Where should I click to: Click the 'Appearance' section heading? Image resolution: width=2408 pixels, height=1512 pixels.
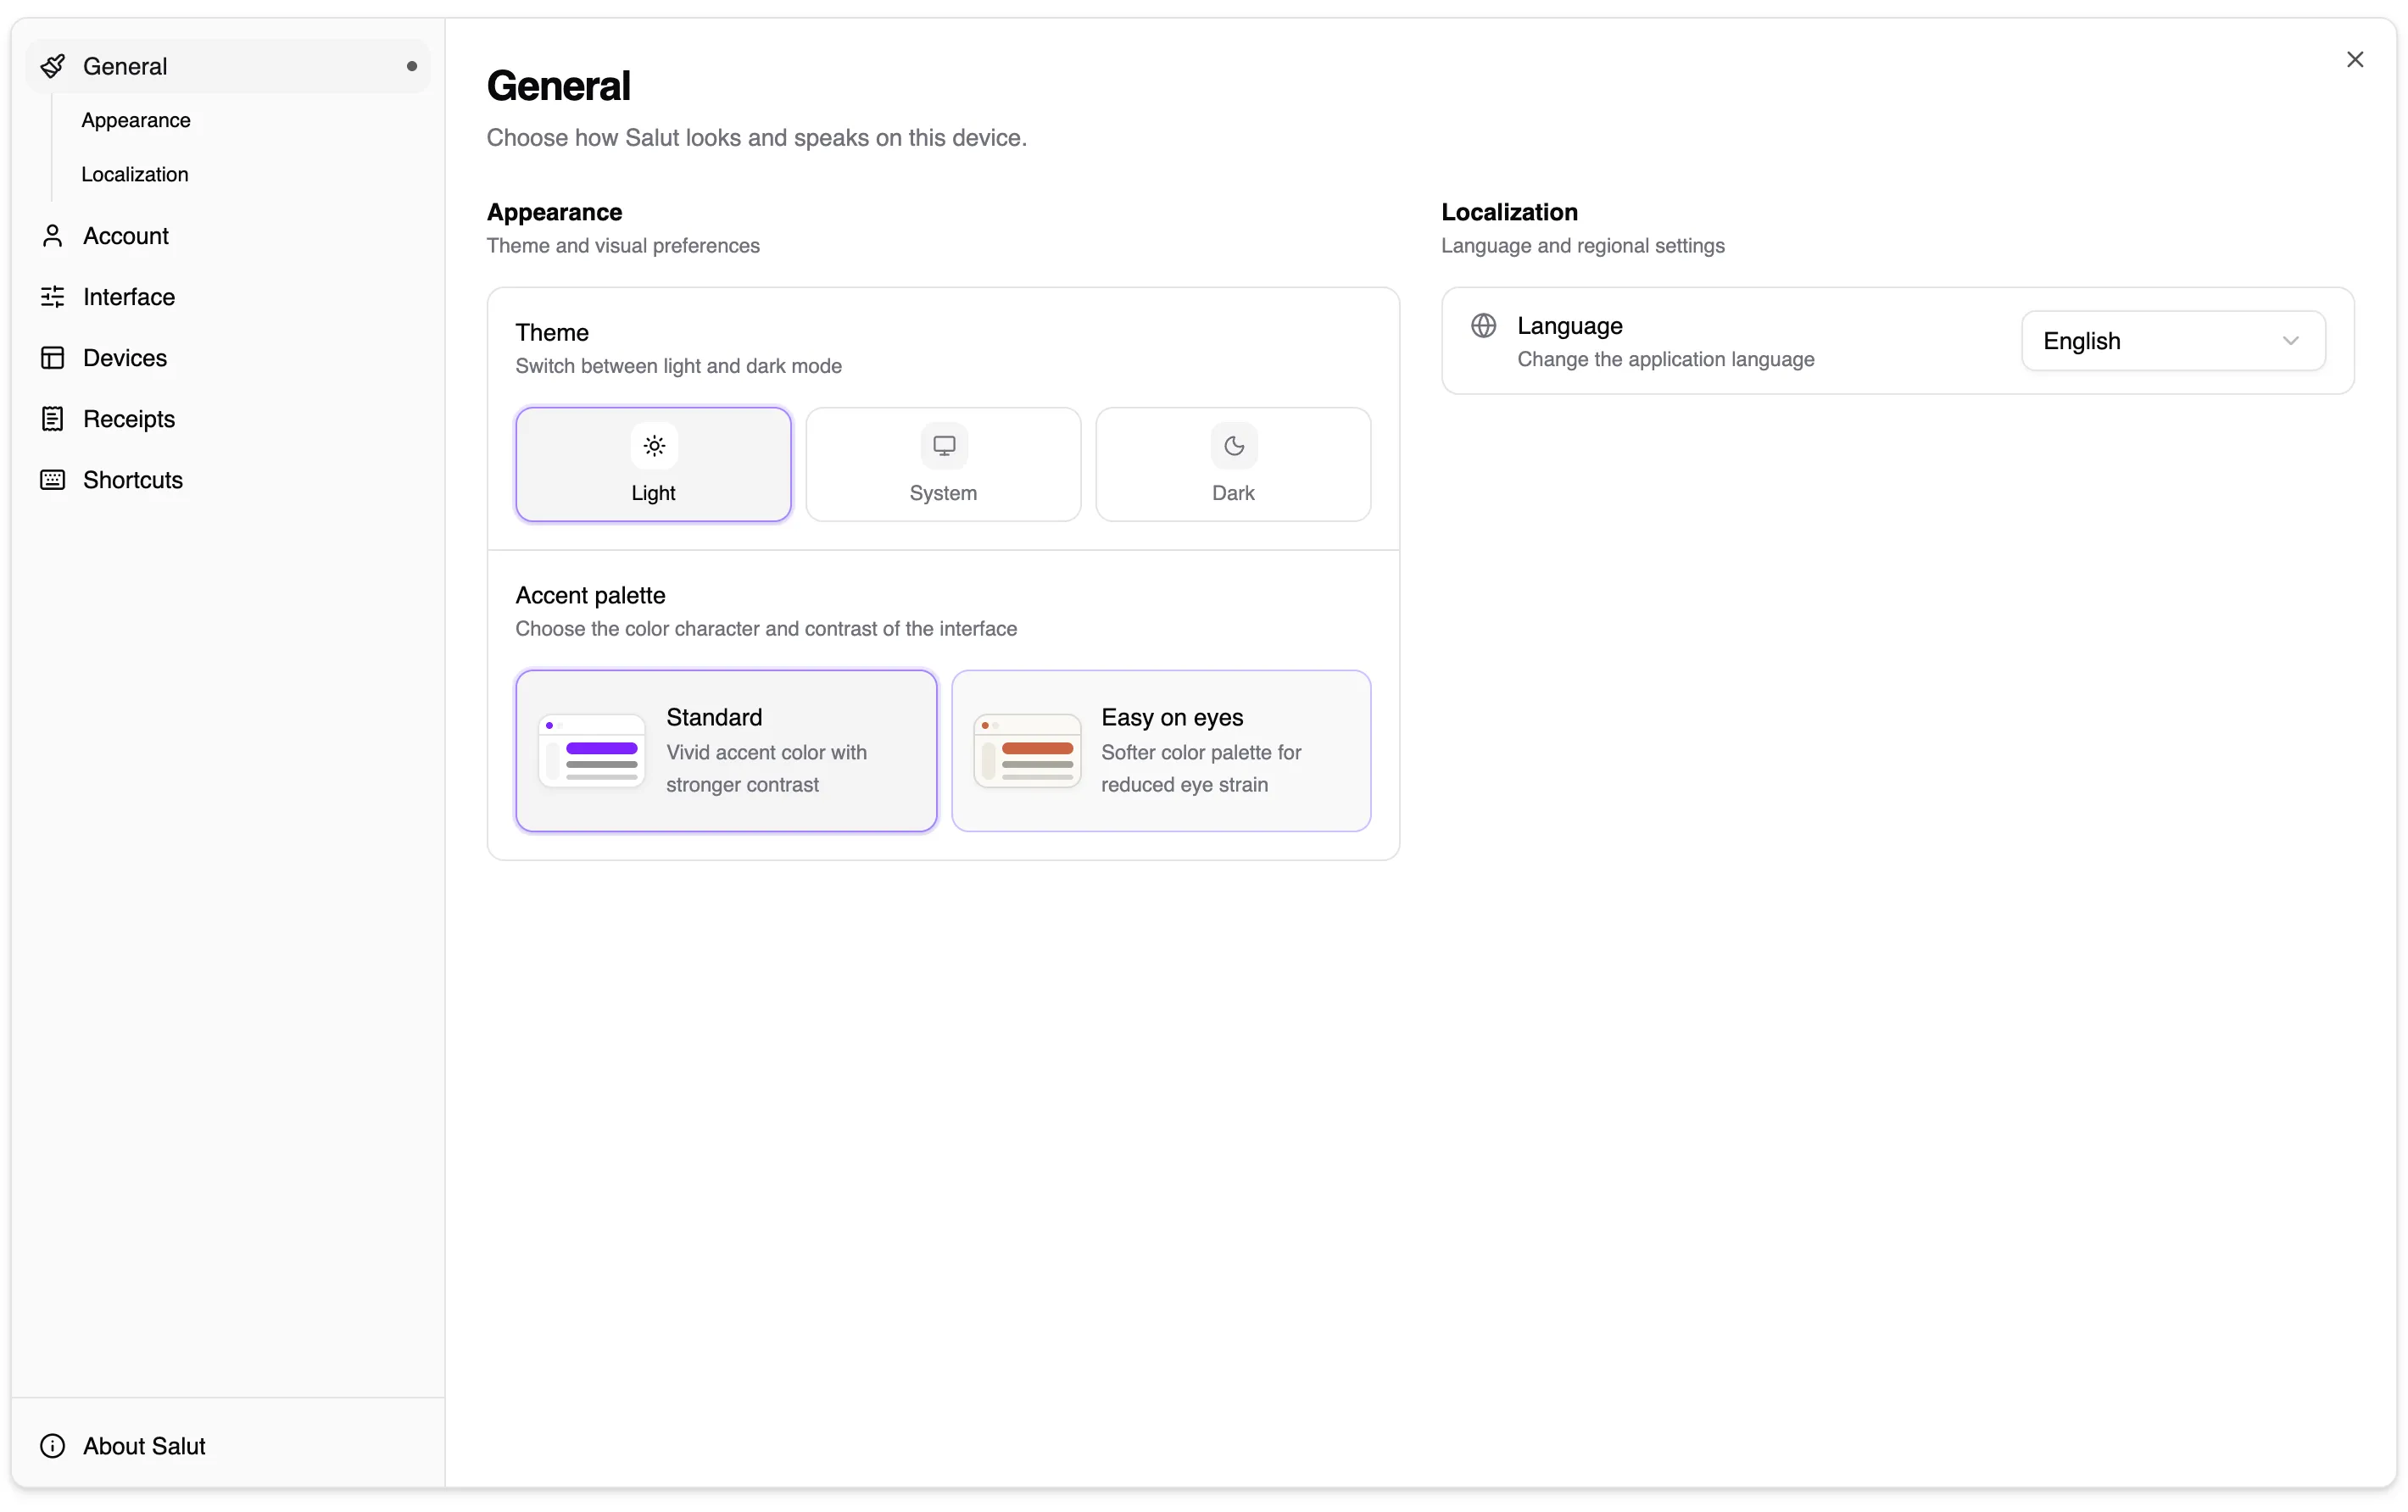click(x=554, y=212)
